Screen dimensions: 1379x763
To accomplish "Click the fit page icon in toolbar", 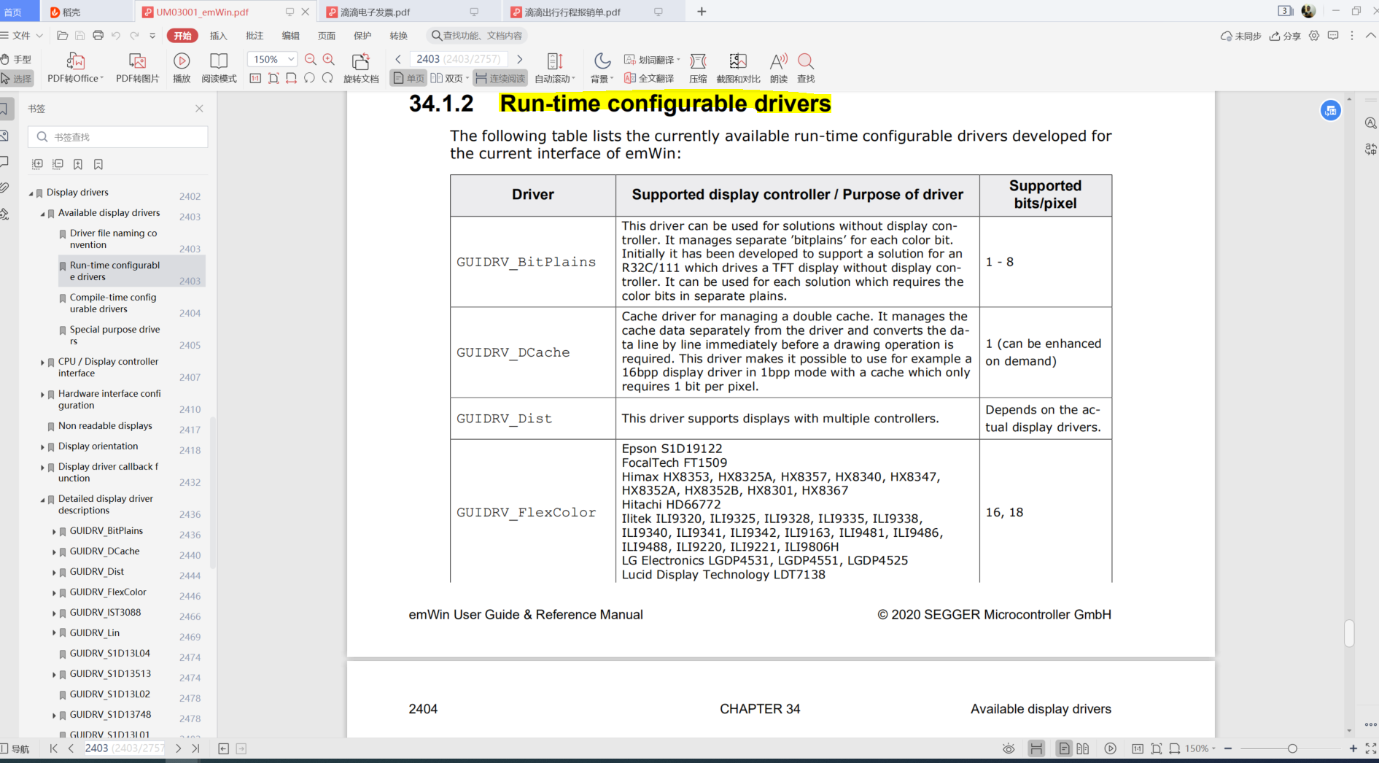I will click(x=273, y=78).
